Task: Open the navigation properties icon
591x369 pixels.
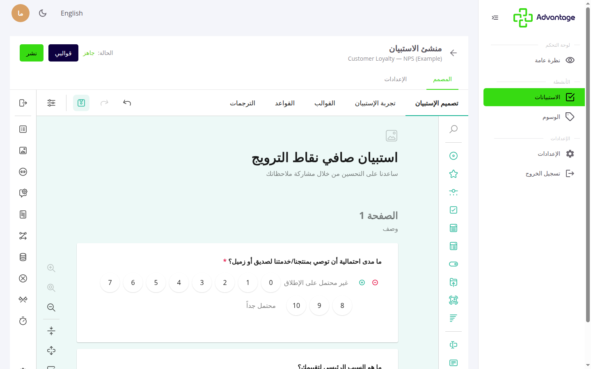Action: pos(23,172)
